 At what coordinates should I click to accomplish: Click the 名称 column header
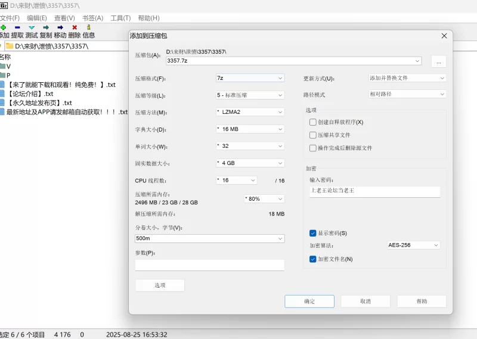5,57
